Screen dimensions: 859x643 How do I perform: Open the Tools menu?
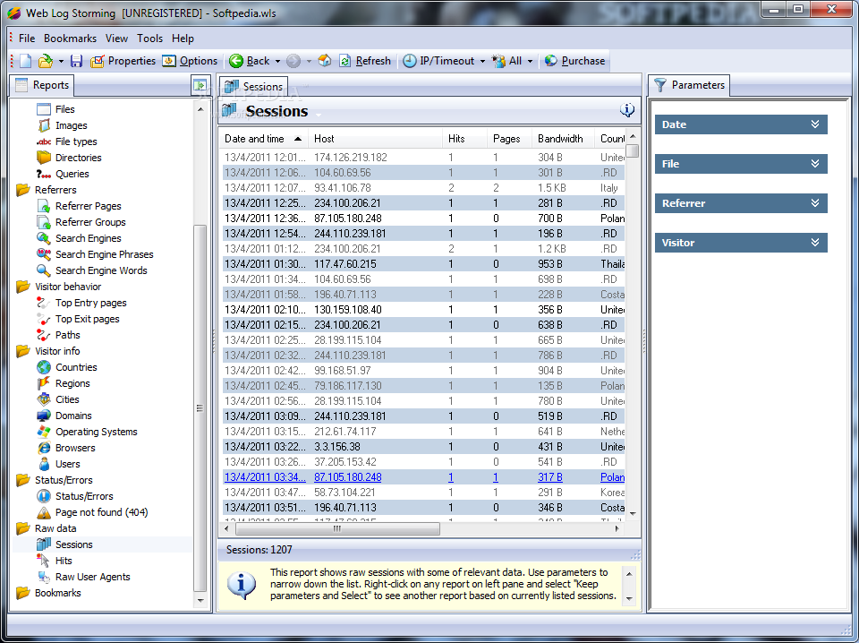[150, 39]
